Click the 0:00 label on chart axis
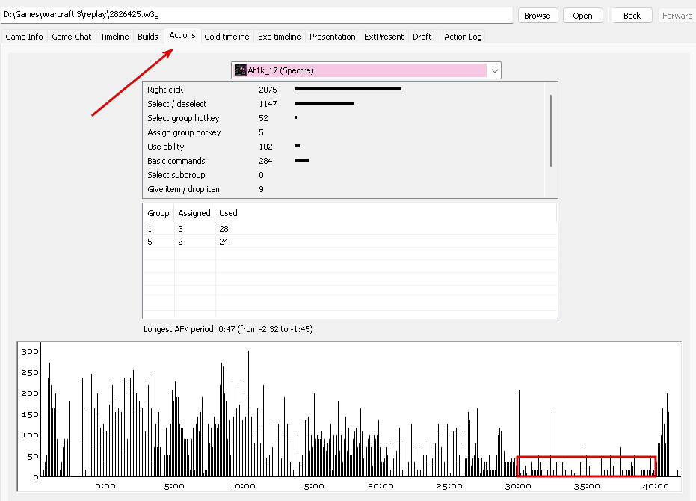 tap(105, 486)
